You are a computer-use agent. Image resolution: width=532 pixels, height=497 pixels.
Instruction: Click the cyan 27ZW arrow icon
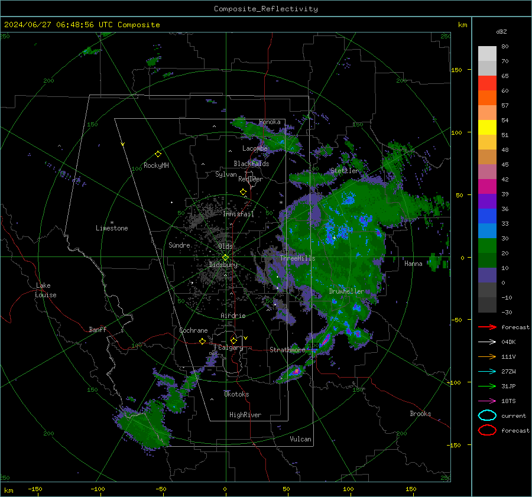(487, 372)
